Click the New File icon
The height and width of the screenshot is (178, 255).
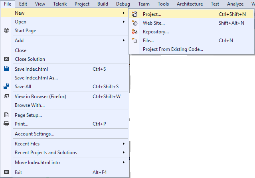tap(134, 40)
